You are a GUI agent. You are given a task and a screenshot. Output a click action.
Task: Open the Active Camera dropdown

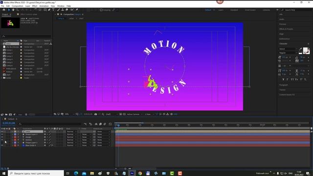[135, 114]
